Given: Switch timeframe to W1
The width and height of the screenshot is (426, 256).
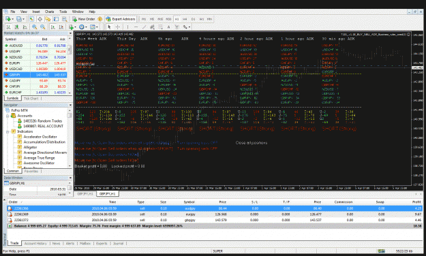Looking at the screenshot, I should click(202, 19).
